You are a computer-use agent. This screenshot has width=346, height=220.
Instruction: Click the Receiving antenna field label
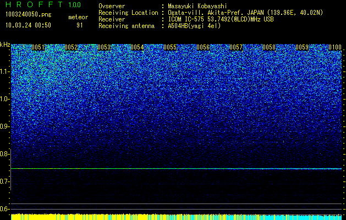pyautogui.click(x=127, y=26)
